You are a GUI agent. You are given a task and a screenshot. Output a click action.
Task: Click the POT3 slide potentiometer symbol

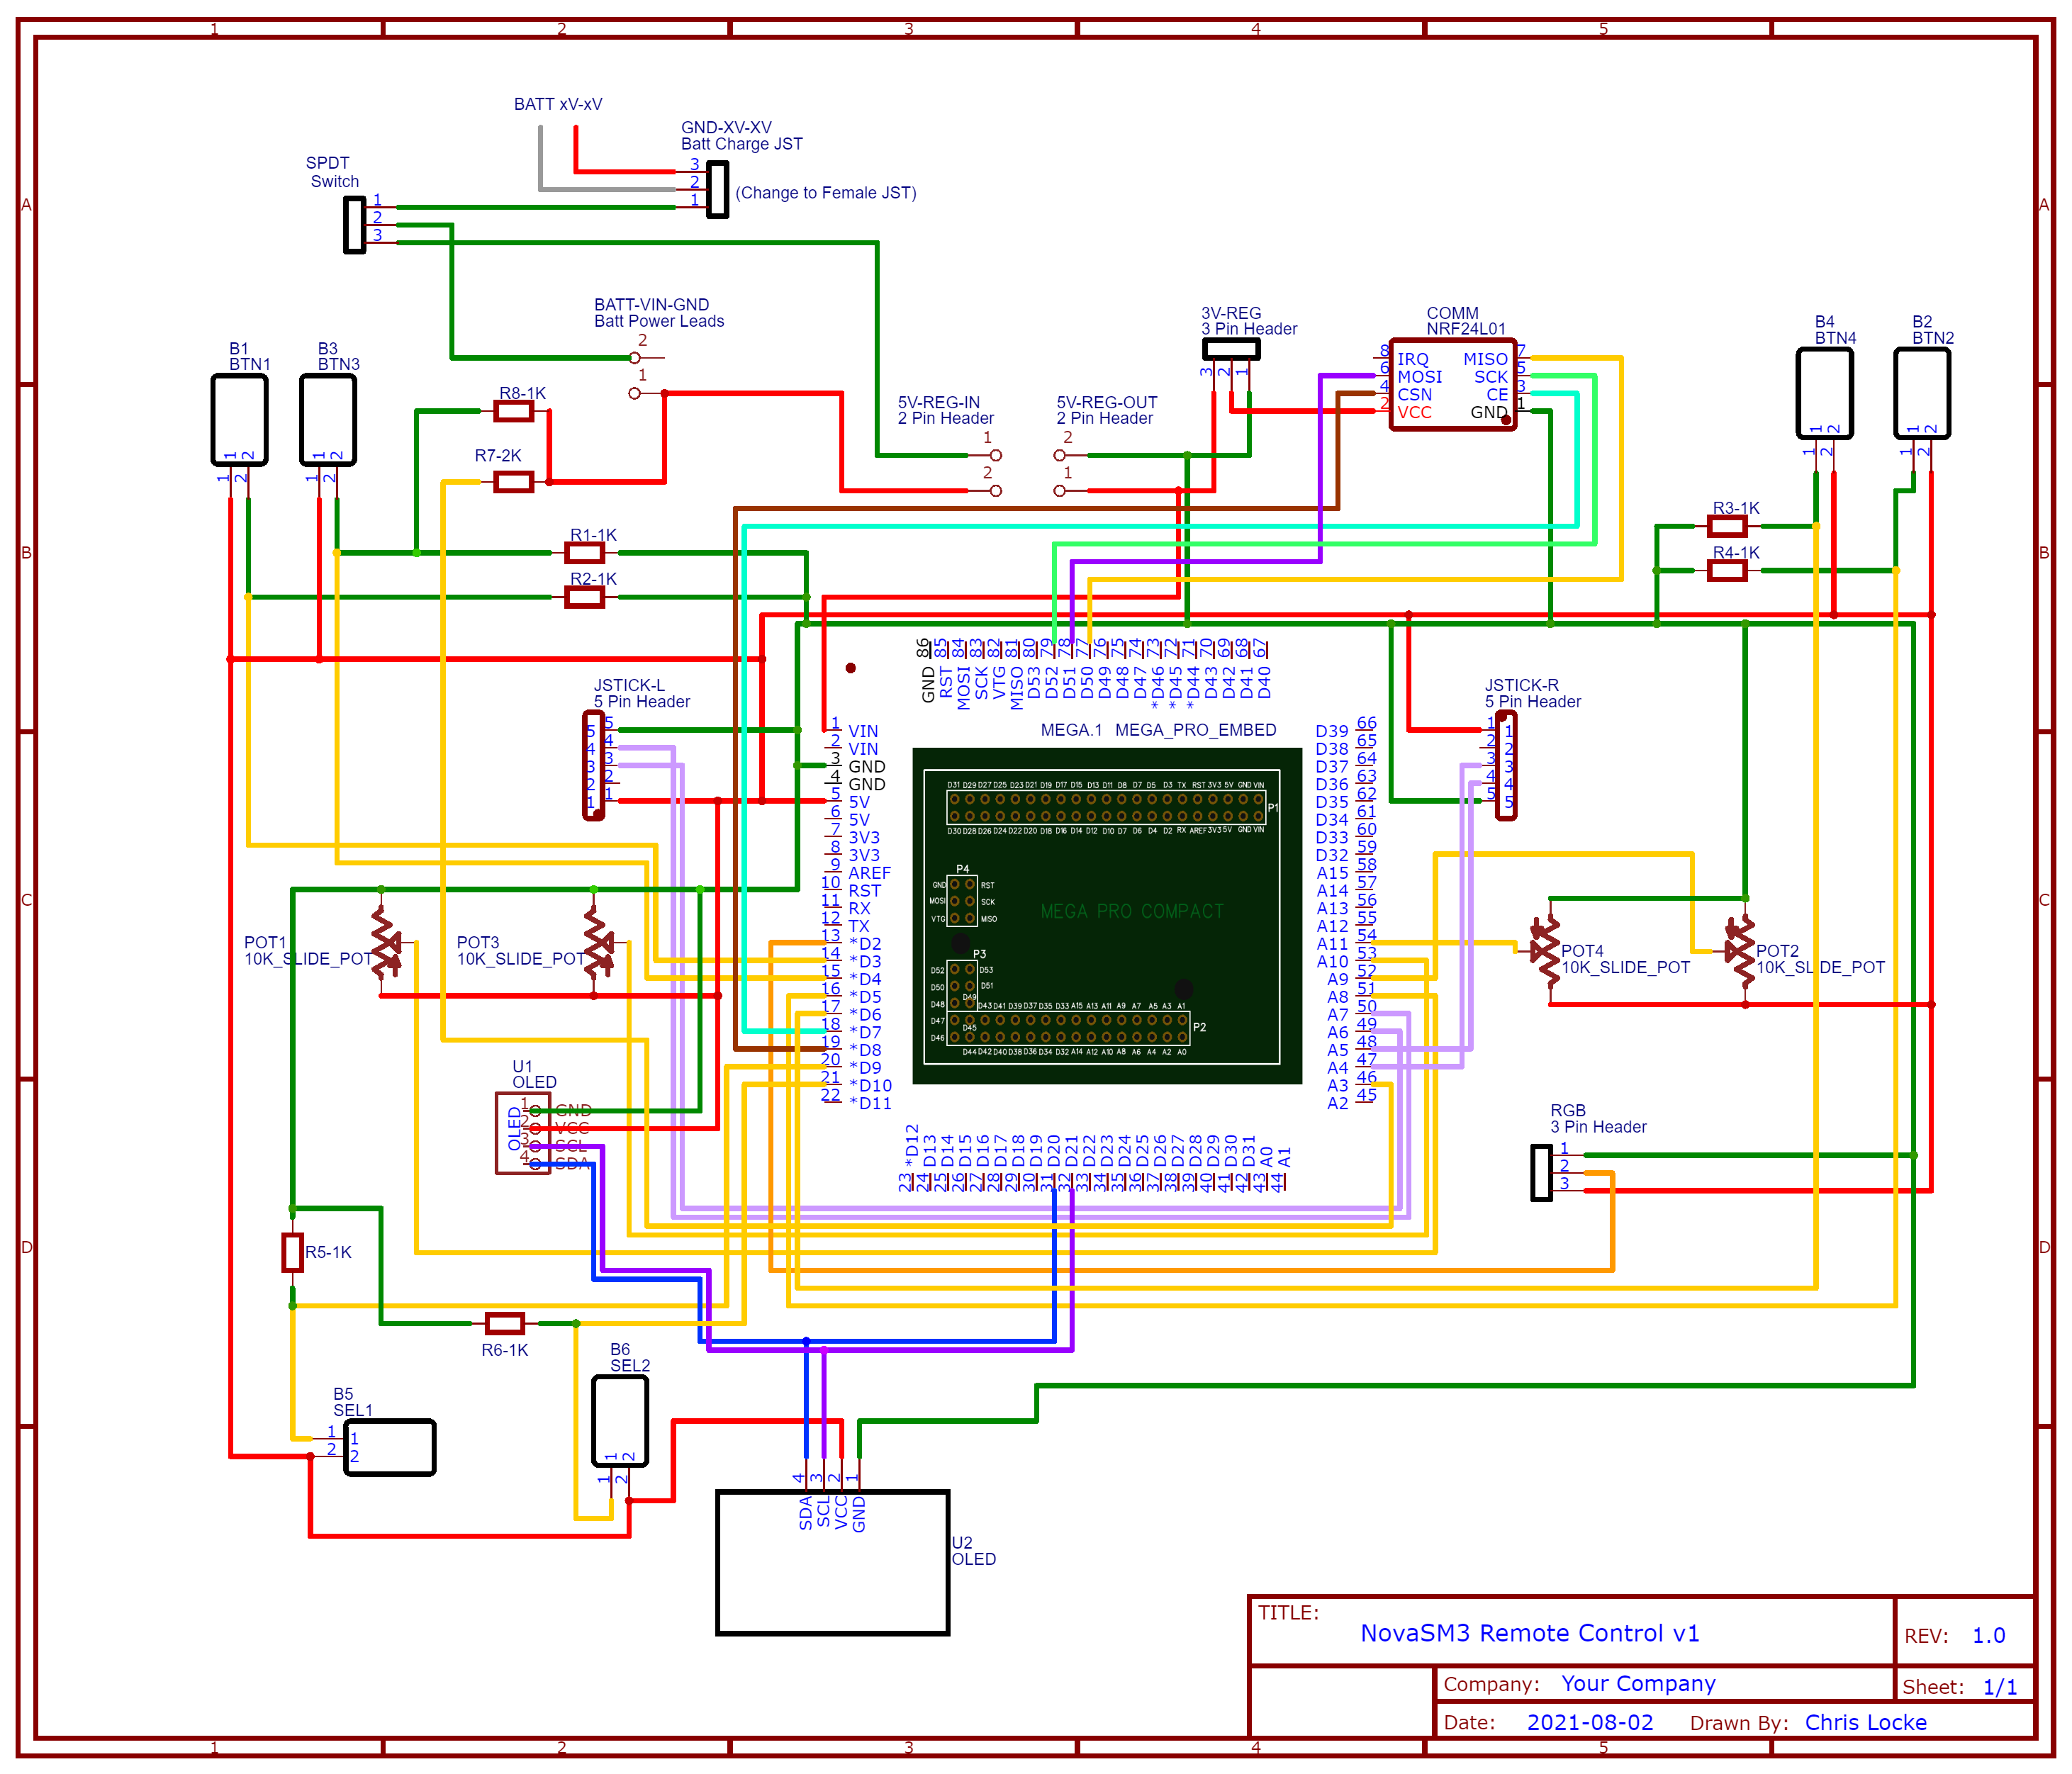(598, 942)
